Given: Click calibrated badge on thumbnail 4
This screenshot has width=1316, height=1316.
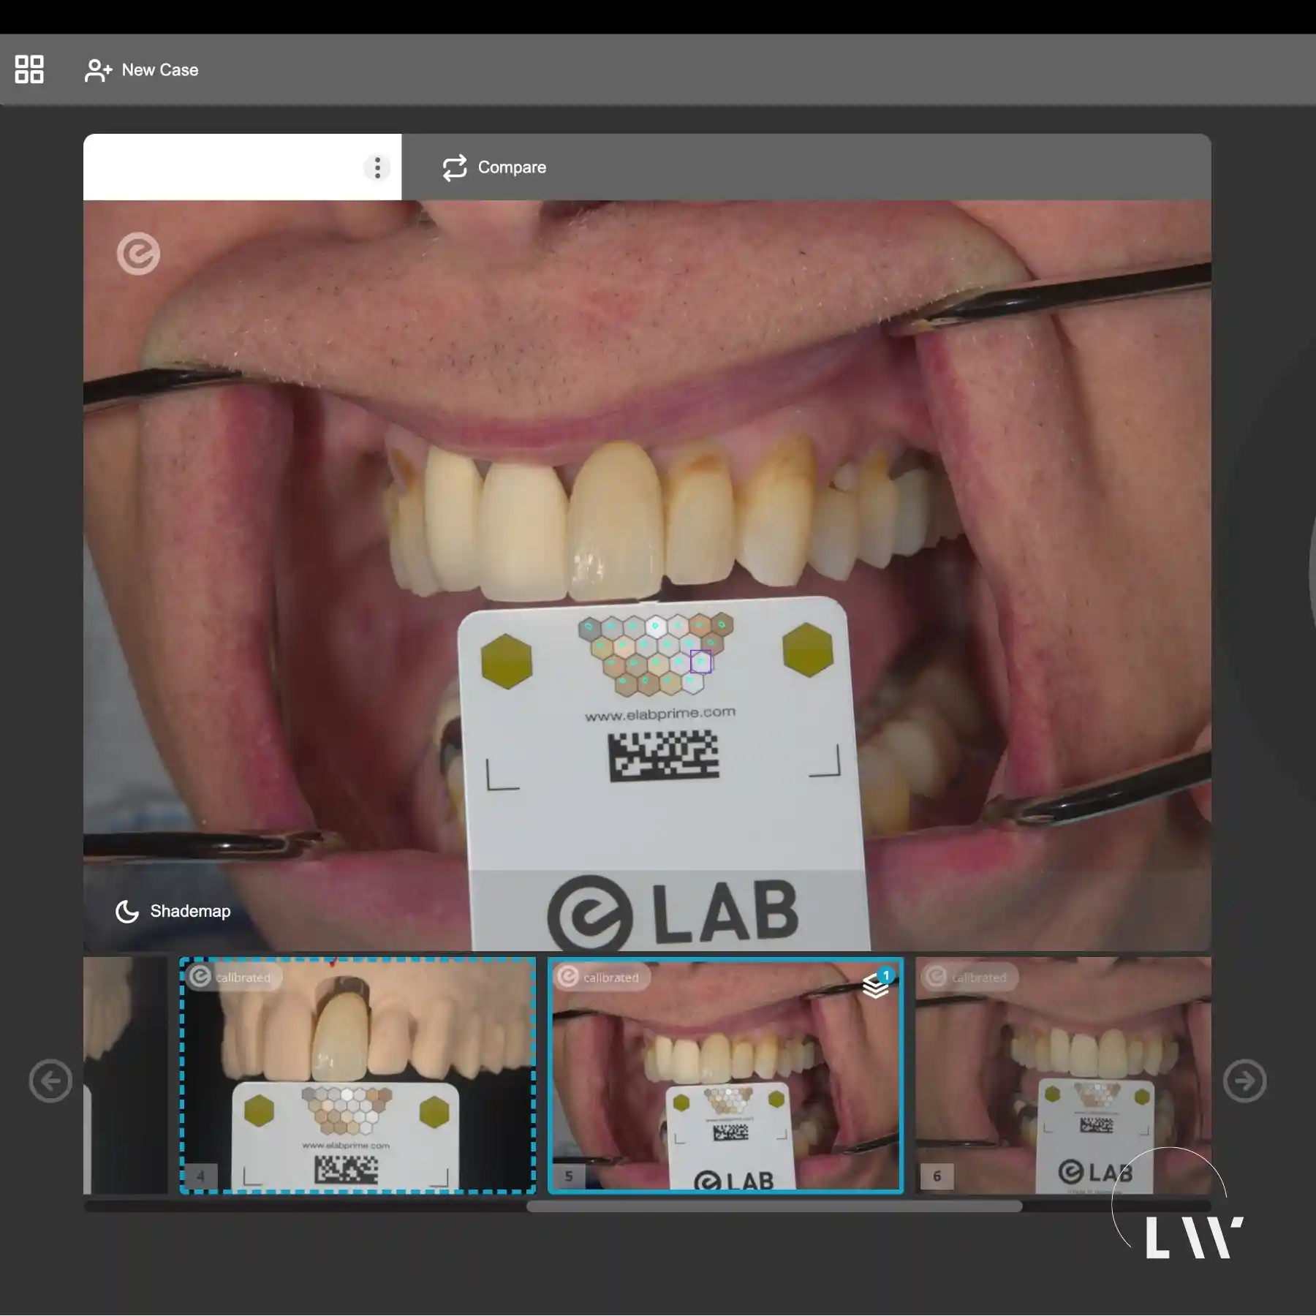Looking at the screenshot, I should [234, 977].
